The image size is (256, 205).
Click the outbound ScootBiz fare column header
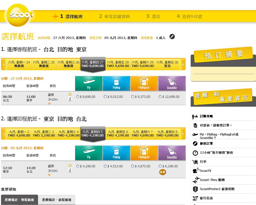click(x=172, y=83)
